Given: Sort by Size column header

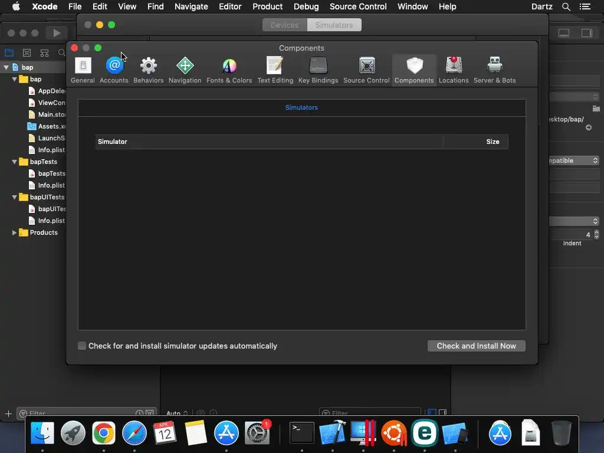Looking at the screenshot, I should click(476, 142).
